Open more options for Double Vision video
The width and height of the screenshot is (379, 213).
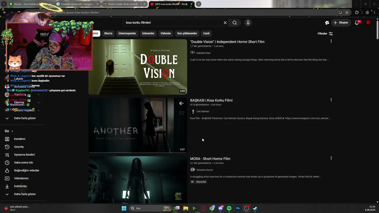point(331,41)
